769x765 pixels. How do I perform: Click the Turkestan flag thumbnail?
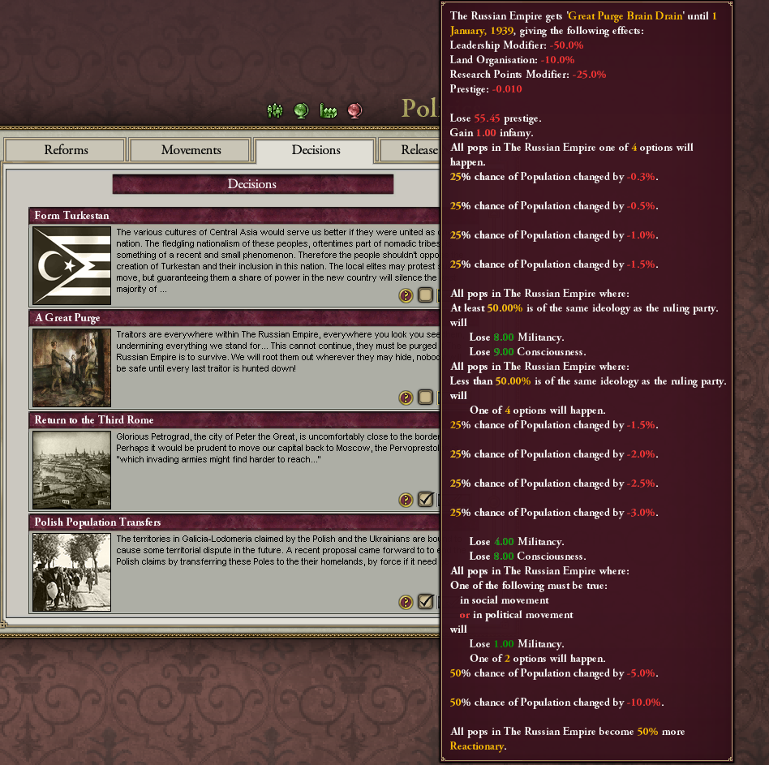point(71,265)
